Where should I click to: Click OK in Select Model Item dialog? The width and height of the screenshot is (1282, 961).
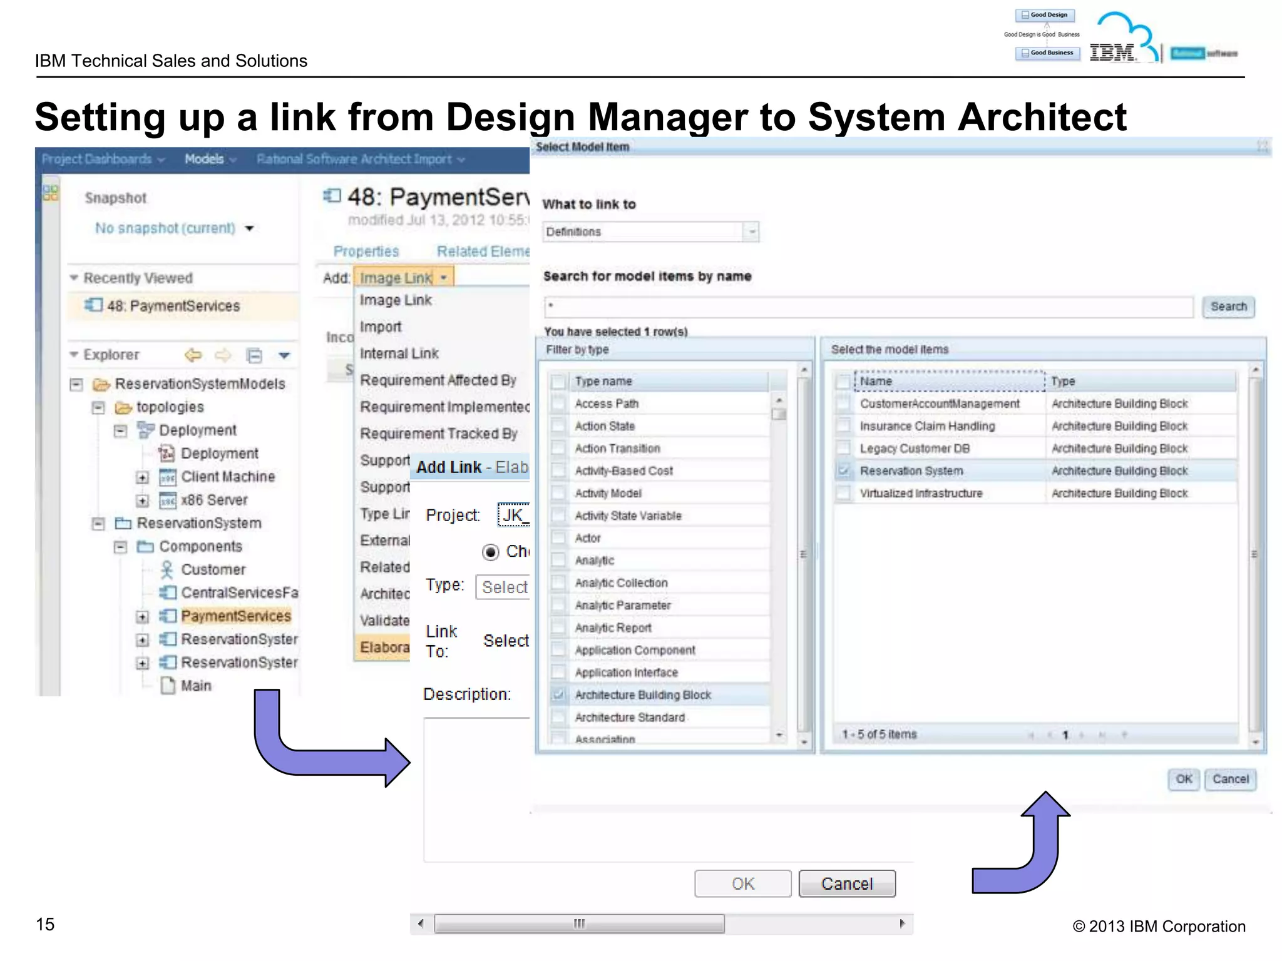pyautogui.click(x=1184, y=780)
